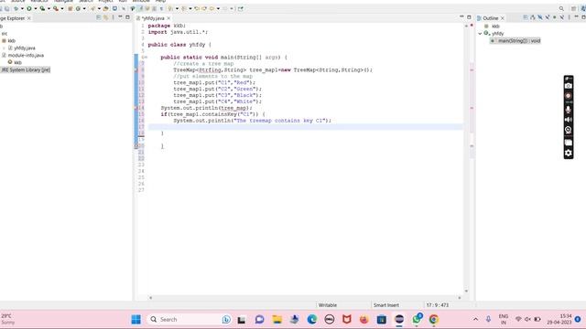Viewport: 586px width, 329px height.
Task: Select kkb package entry in Outline
Action: pos(495,27)
